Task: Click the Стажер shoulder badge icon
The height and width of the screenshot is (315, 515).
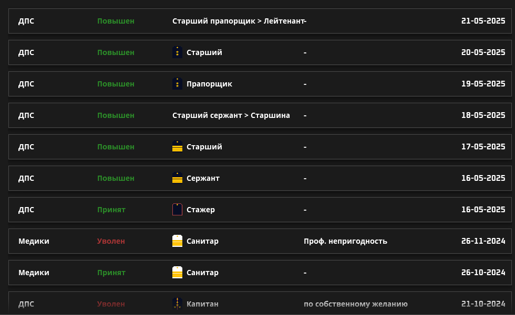Action: click(x=178, y=210)
